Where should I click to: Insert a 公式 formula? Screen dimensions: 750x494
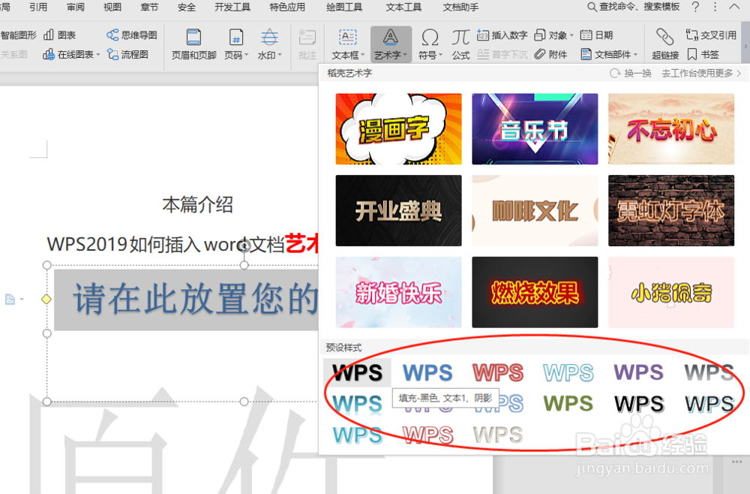tap(460, 44)
